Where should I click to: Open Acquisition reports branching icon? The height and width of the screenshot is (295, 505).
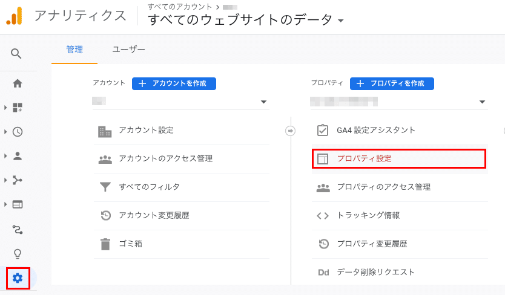pos(18,180)
